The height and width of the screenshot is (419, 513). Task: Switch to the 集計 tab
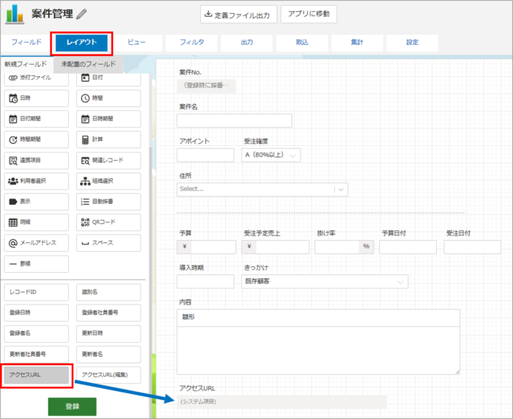point(357,43)
